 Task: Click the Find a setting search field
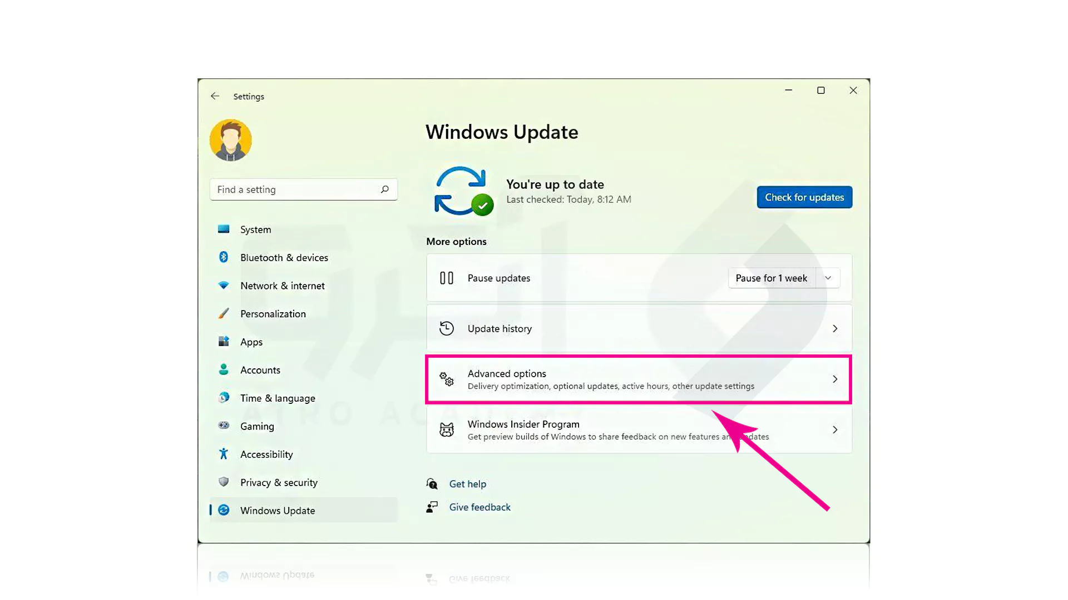tap(295, 189)
